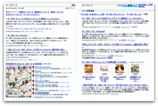The image size is (158, 106).
Task: Open レビュー (25) link for スリジェ
Action: 67,73
